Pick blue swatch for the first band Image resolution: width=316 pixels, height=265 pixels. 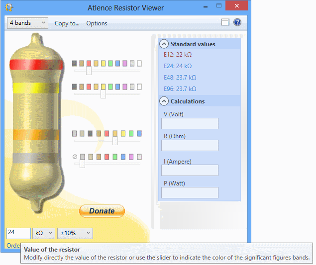coord(118,64)
